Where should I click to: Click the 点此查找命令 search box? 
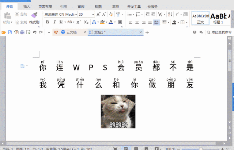click(219, 32)
